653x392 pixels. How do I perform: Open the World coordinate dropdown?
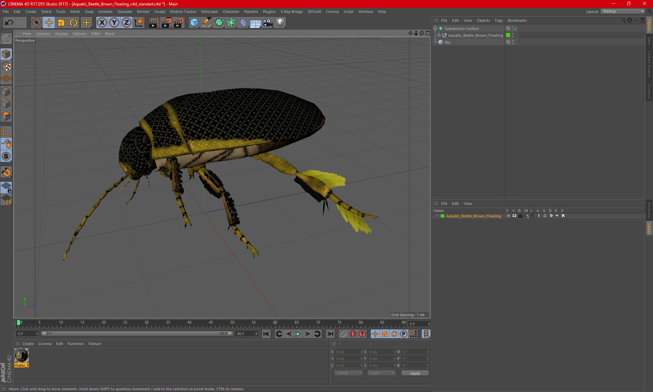(x=349, y=373)
